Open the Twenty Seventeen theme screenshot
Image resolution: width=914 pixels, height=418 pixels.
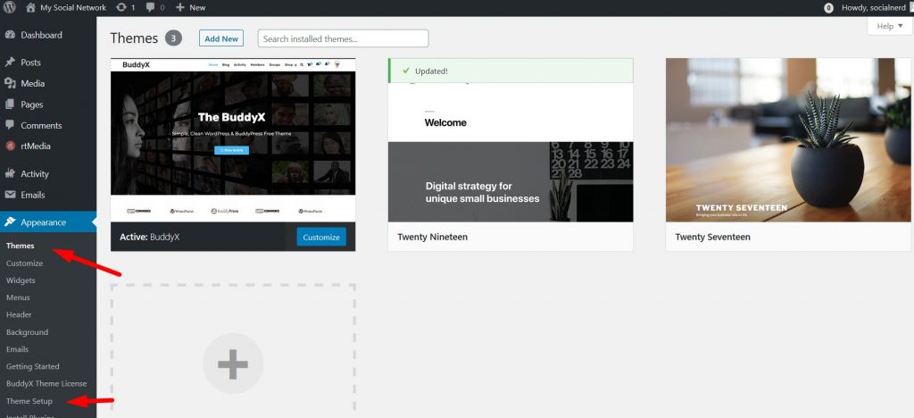pos(788,140)
